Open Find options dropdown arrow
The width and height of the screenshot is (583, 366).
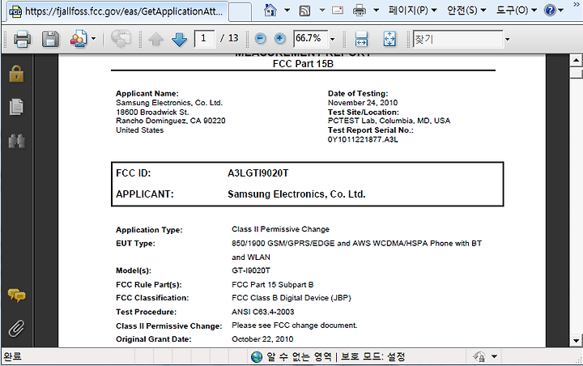[507, 39]
